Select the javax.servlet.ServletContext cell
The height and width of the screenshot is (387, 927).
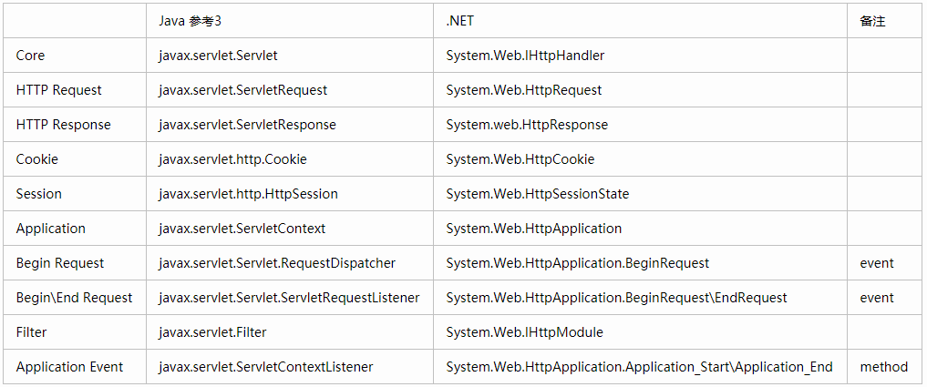(290, 228)
